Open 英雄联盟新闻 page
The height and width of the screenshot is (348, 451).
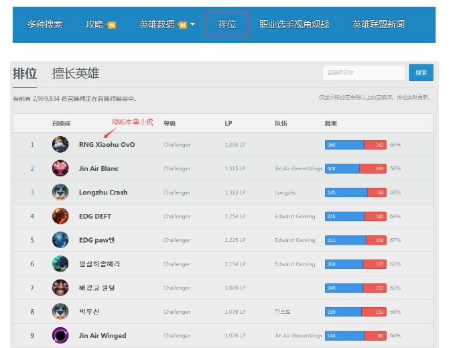coord(379,24)
